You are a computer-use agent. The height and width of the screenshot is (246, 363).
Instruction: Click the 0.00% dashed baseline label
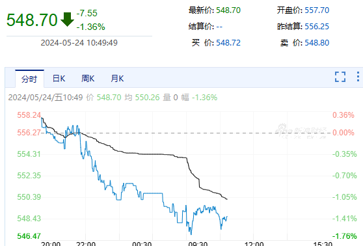coord(343,133)
